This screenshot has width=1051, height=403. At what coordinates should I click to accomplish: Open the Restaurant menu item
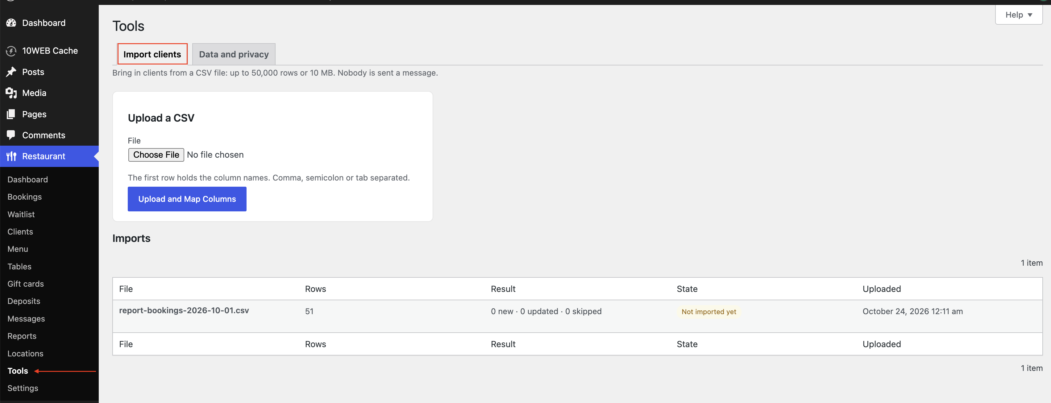click(49, 156)
